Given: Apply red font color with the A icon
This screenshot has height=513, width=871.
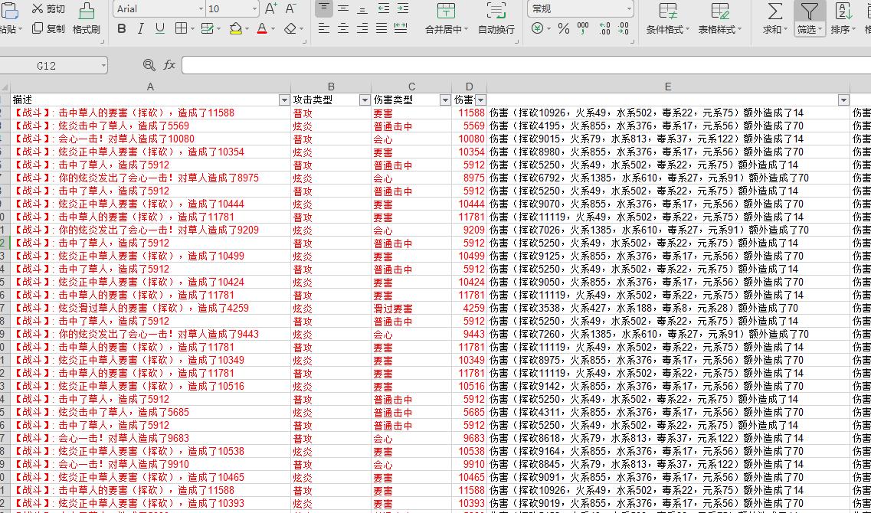Looking at the screenshot, I should click(262, 29).
